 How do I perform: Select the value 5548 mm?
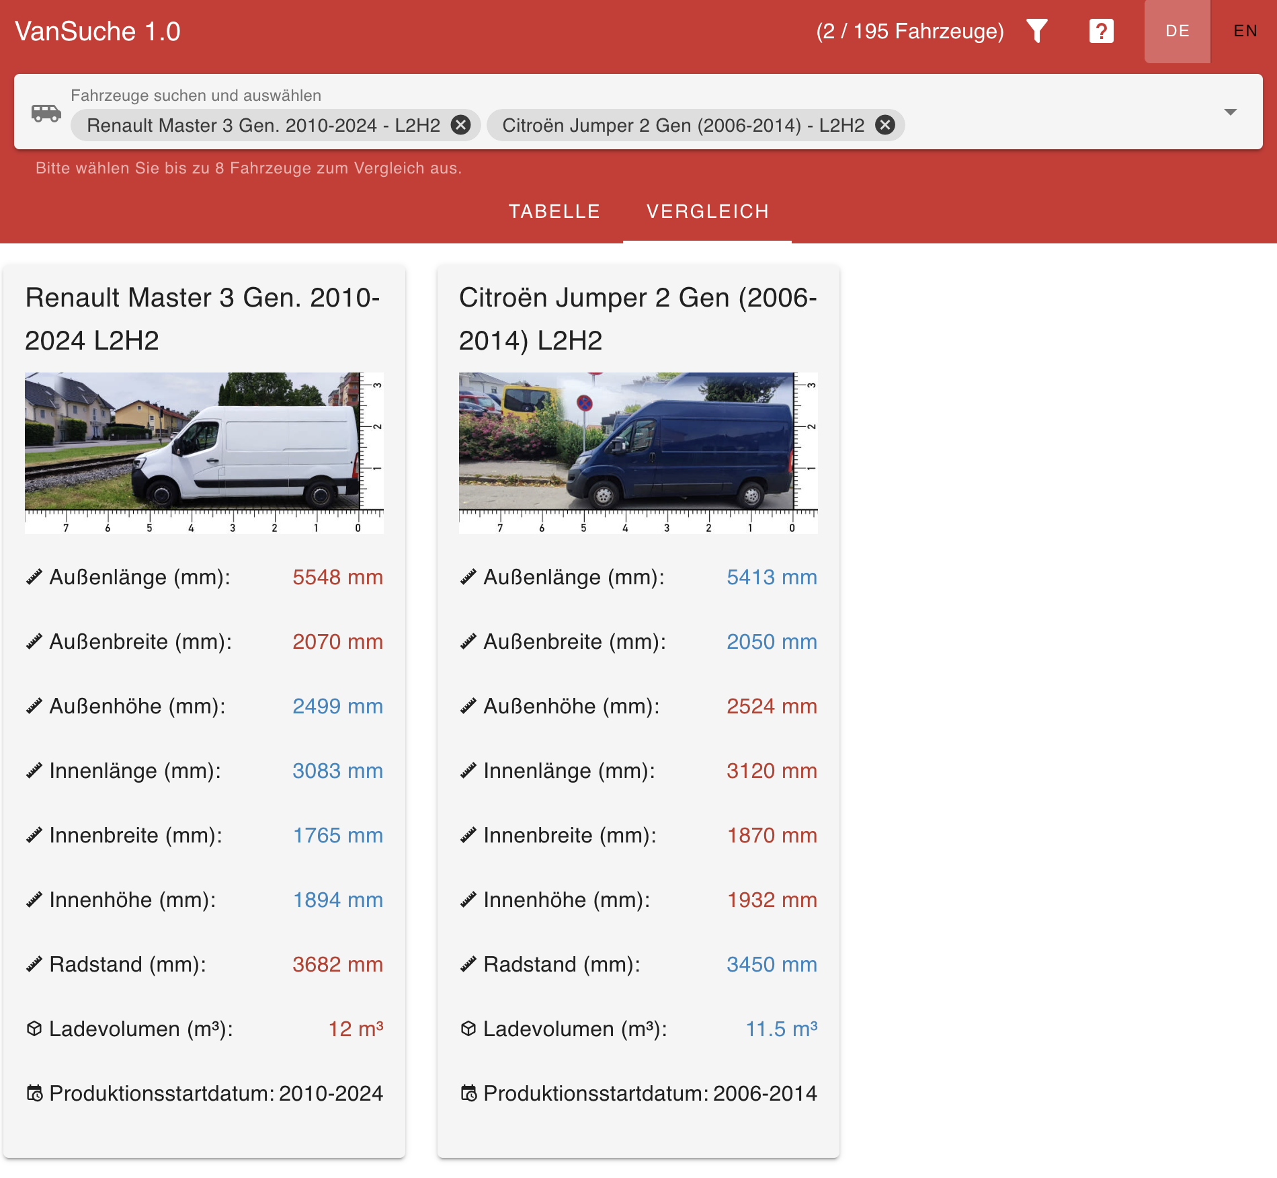pyautogui.click(x=337, y=578)
